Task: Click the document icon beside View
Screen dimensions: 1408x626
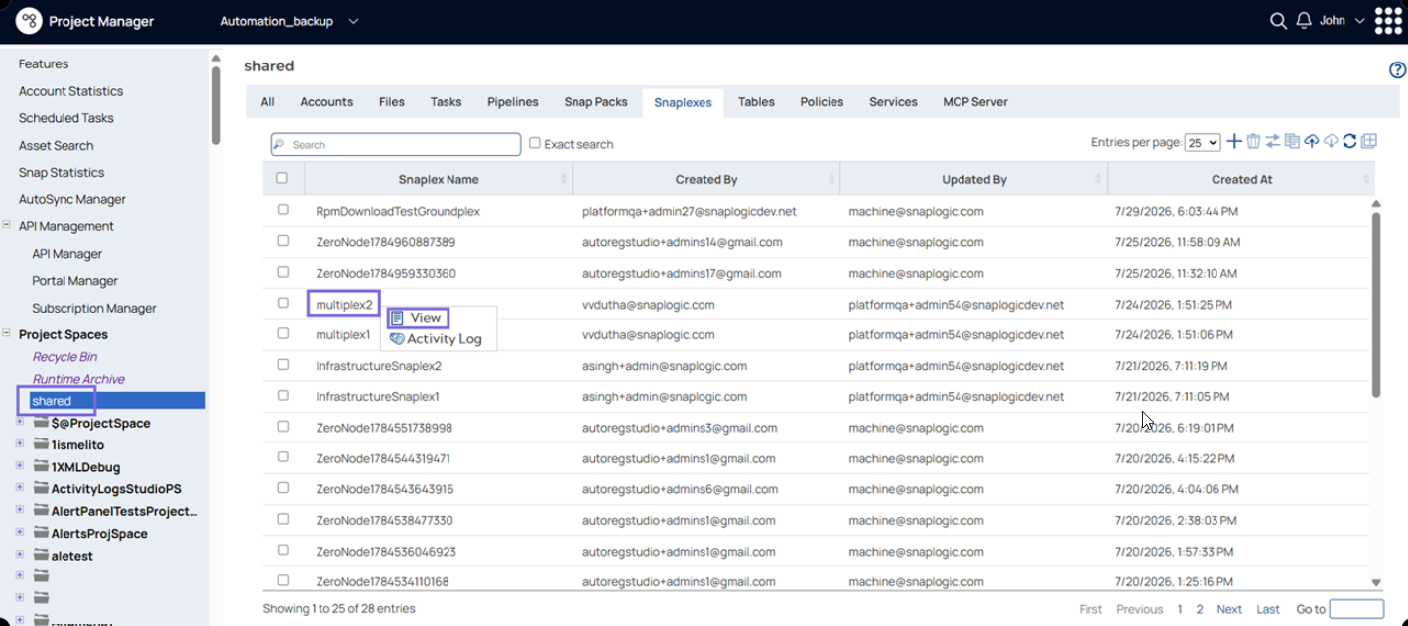Action: (397, 318)
